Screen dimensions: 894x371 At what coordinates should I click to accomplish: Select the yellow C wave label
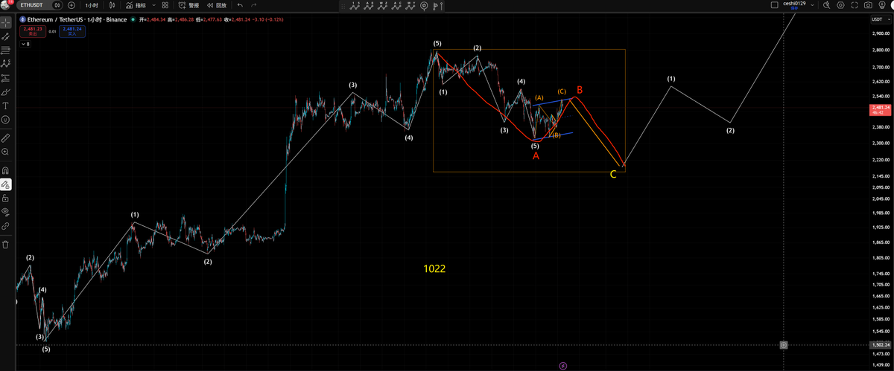click(613, 175)
